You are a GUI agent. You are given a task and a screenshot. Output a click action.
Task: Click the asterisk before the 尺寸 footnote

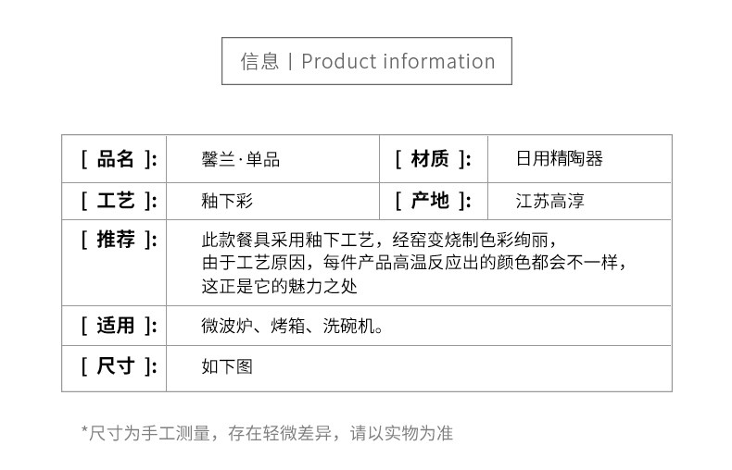tap(84, 431)
